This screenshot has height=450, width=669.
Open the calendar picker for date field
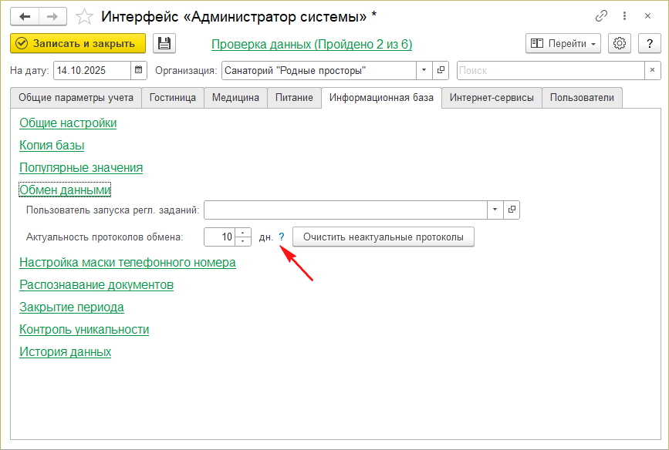click(x=139, y=71)
